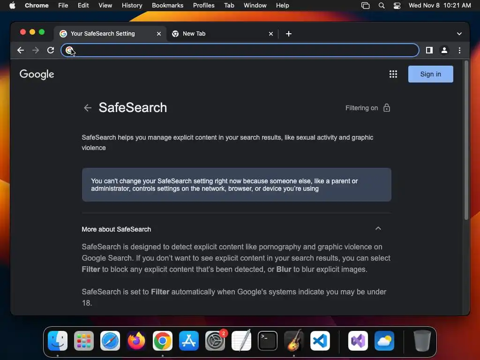Click the Google logo
This screenshot has width=480, height=360.
(x=37, y=75)
